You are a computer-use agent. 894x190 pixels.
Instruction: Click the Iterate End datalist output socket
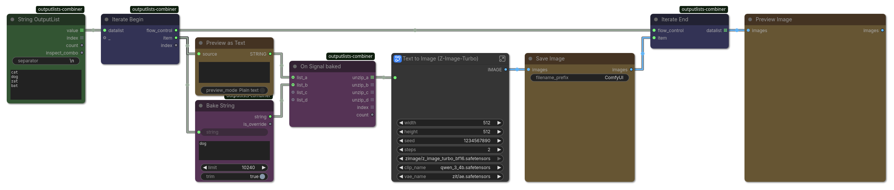725,30
